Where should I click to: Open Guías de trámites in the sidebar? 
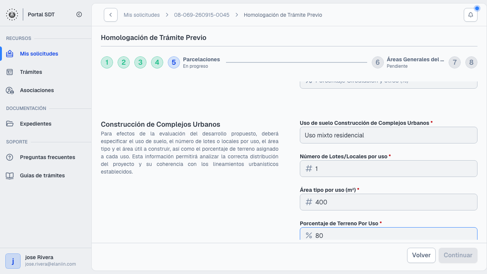click(x=46, y=175)
